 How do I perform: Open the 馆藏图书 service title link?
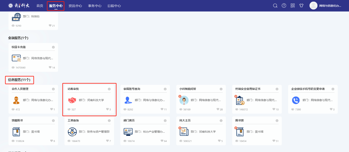(x=17, y=121)
